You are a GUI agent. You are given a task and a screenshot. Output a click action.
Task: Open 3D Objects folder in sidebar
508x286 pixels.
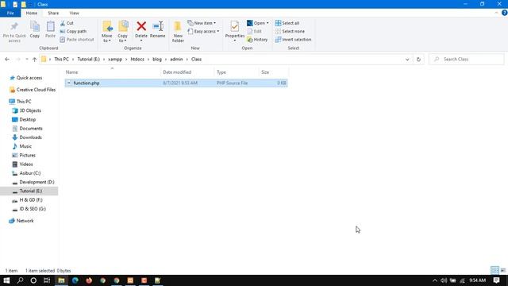(30, 110)
